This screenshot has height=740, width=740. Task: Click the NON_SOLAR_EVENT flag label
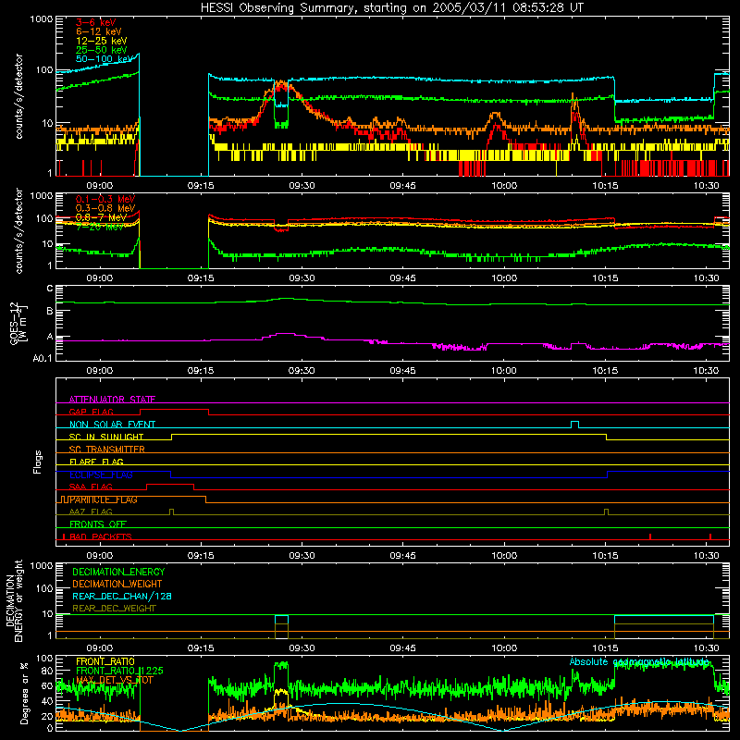[112, 425]
